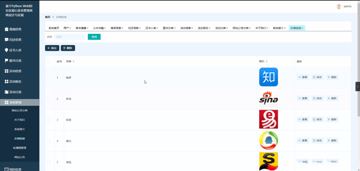Viewport: 360px width, 171px height.
Task: Click the 删除 button above the table
Action: coord(68,48)
